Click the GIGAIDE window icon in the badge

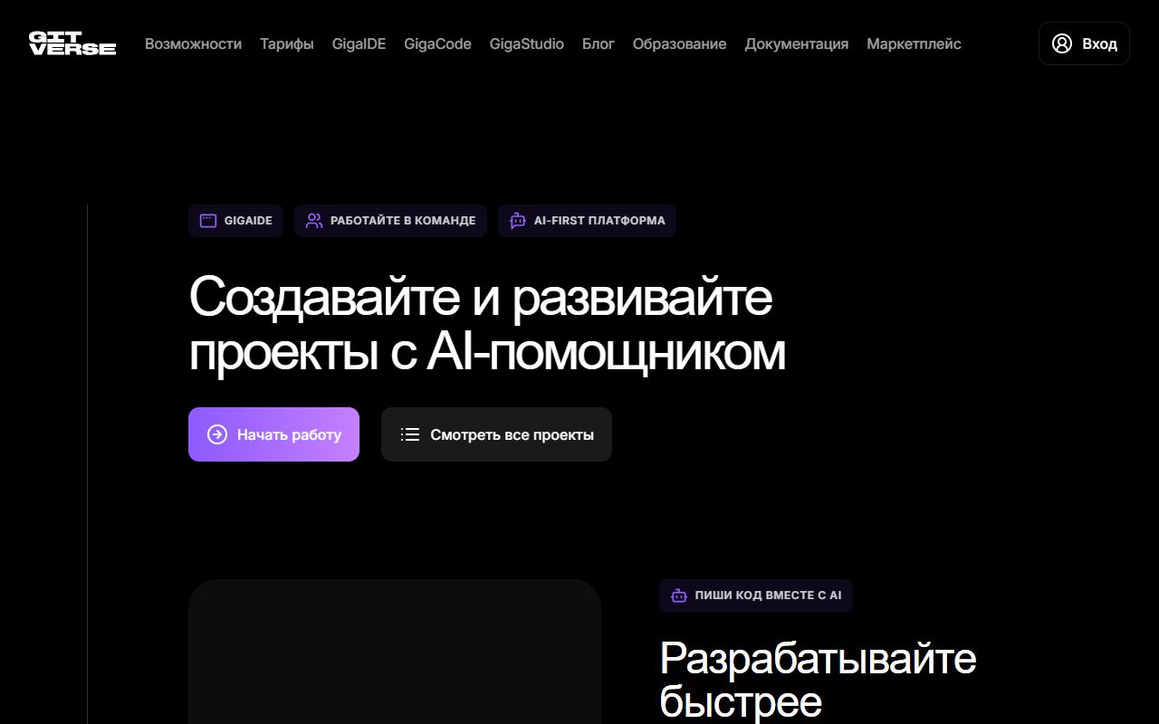click(208, 221)
